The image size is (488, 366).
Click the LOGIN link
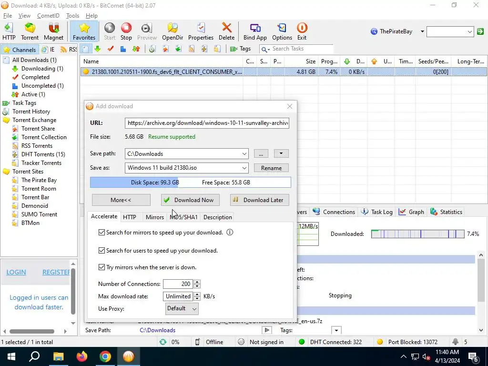pyautogui.click(x=16, y=272)
